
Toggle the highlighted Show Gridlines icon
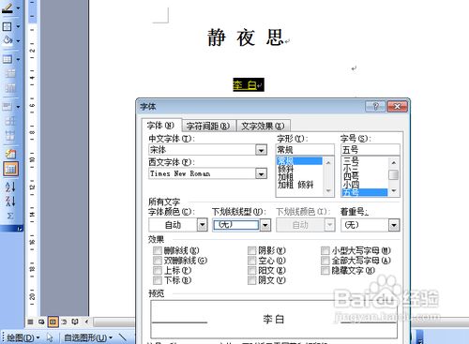click(x=10, y=169)
